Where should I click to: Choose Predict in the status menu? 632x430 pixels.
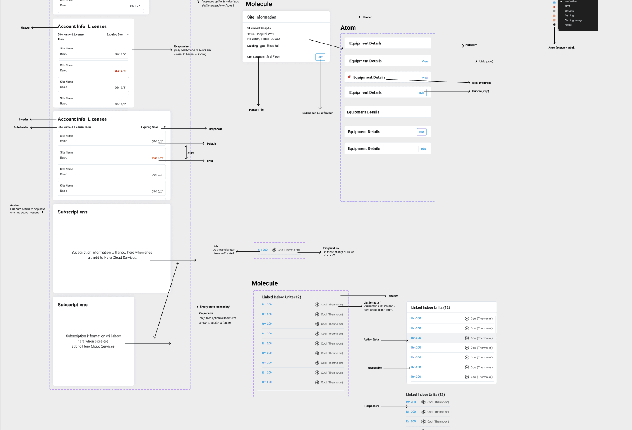pos(568,25)
